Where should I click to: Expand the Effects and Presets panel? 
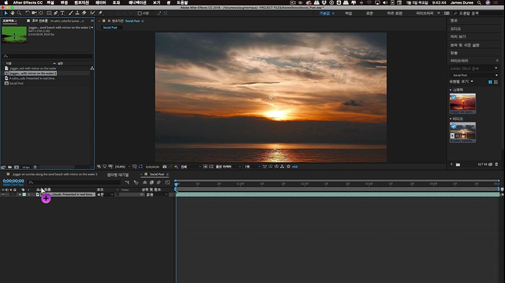coord(465,45)
